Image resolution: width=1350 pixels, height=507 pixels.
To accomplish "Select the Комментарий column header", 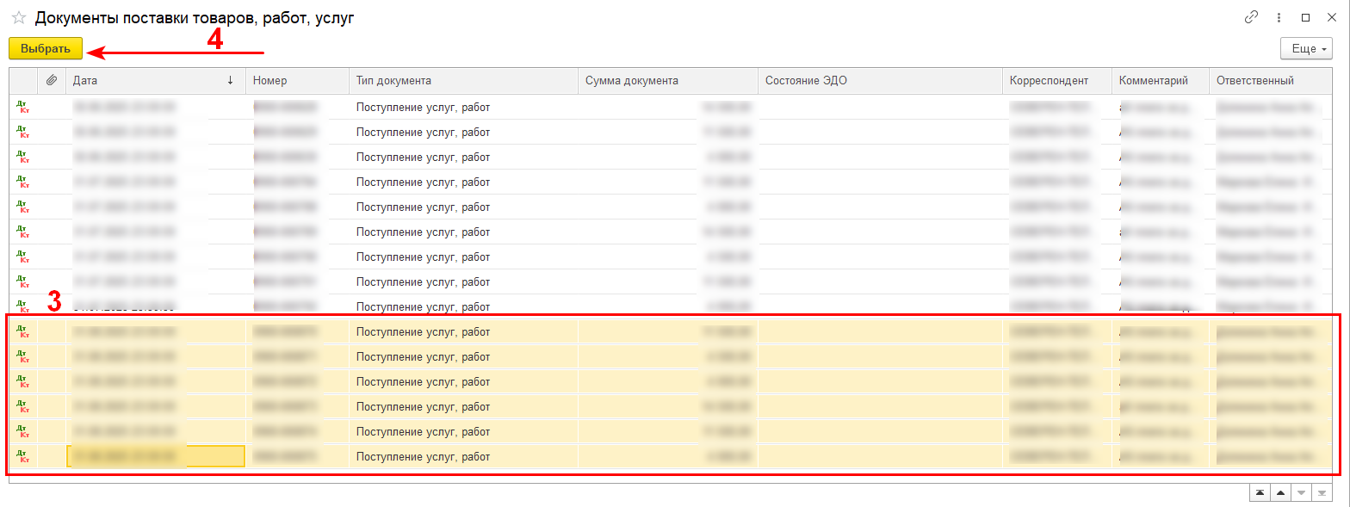I will click(x=1159, y=80).
